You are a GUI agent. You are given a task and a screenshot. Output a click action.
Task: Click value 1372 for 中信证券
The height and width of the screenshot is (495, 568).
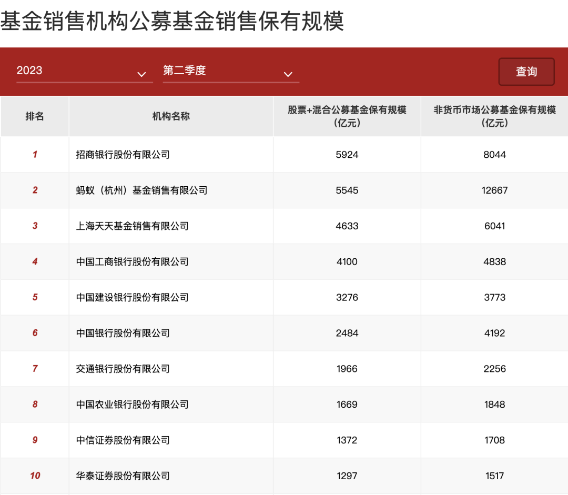point(347,440)
